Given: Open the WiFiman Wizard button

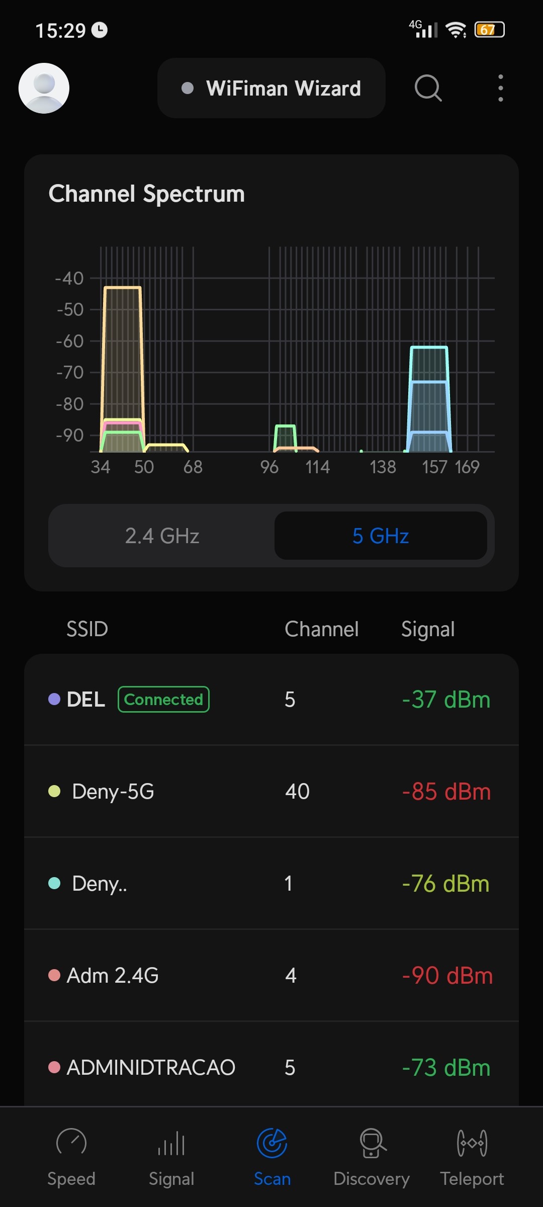Looking at the screenshot, I should tap(271, 88).
